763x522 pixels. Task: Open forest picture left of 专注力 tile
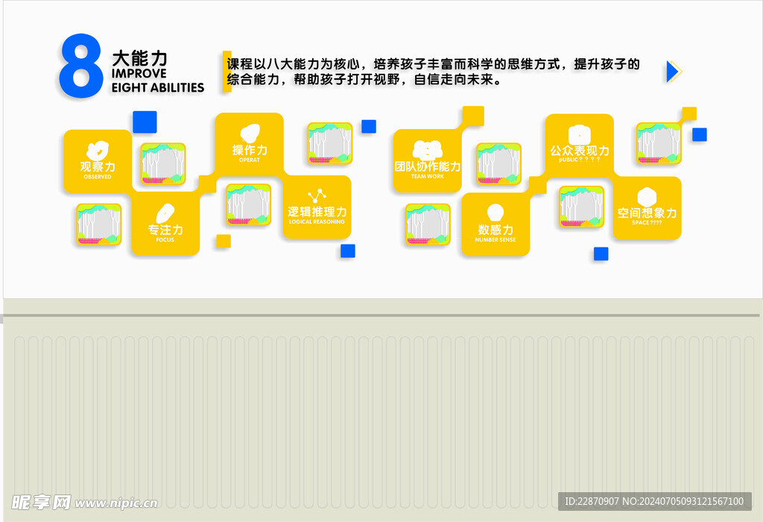(x=98, y=225)
